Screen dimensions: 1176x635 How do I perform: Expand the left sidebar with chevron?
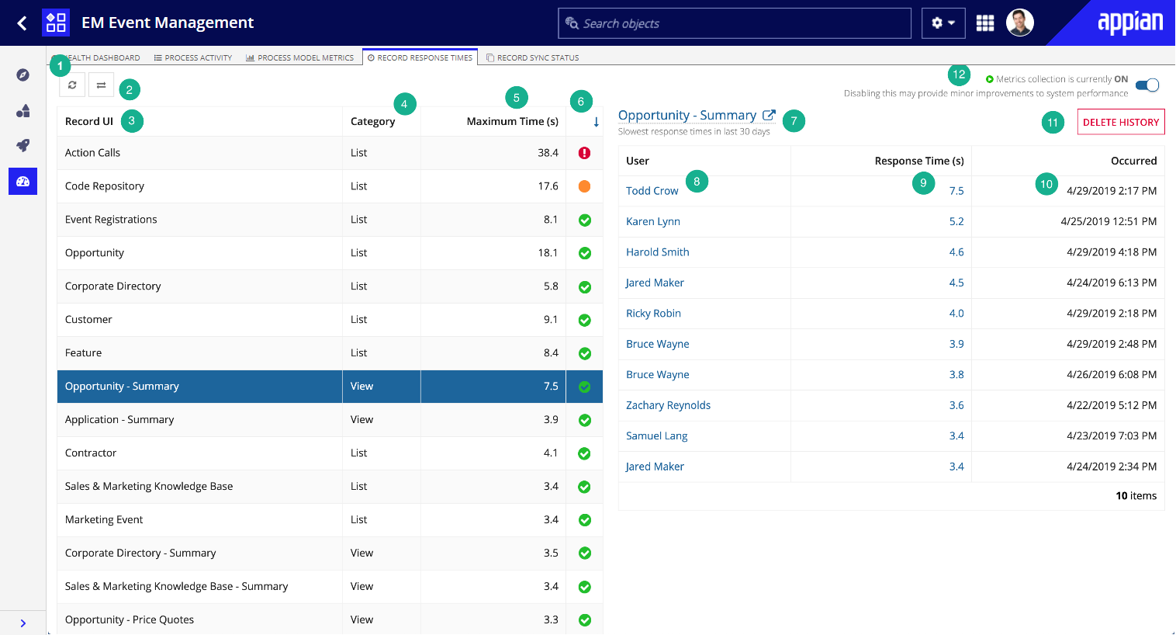[23, 623]
